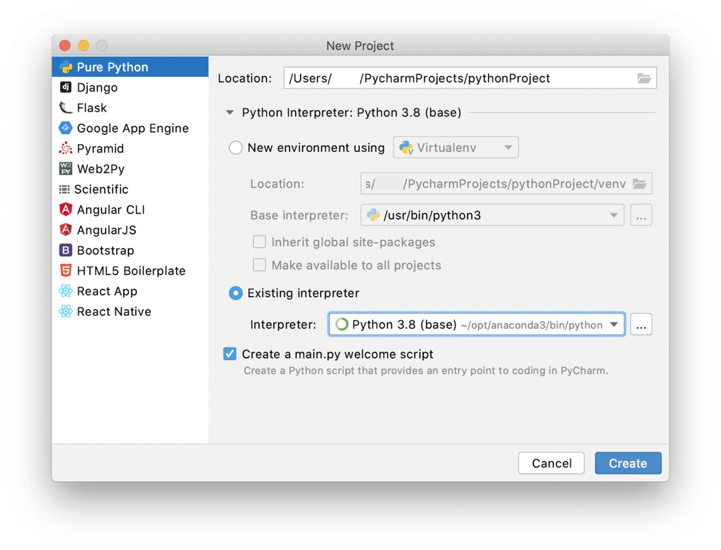Click the React Native icon
Viewport: 721px width, 550px height.
(x=65, y=312)
